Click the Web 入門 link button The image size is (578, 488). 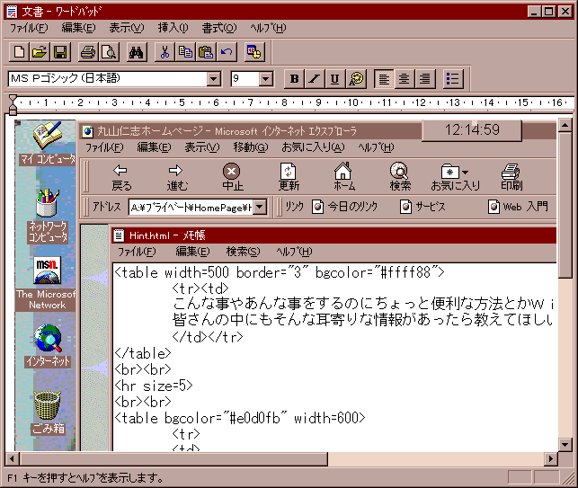[x=518, y=207]
